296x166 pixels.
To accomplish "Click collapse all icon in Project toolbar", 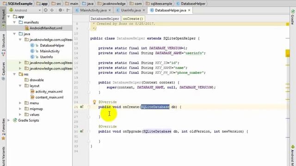I will click(x=52, y=10).
